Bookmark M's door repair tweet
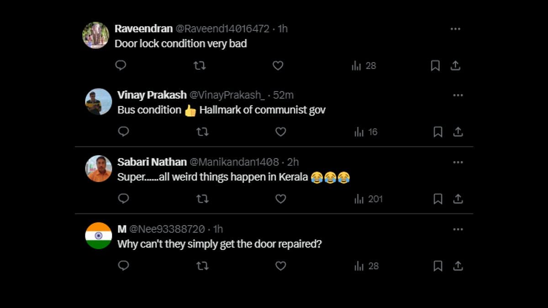 [437, 266]
